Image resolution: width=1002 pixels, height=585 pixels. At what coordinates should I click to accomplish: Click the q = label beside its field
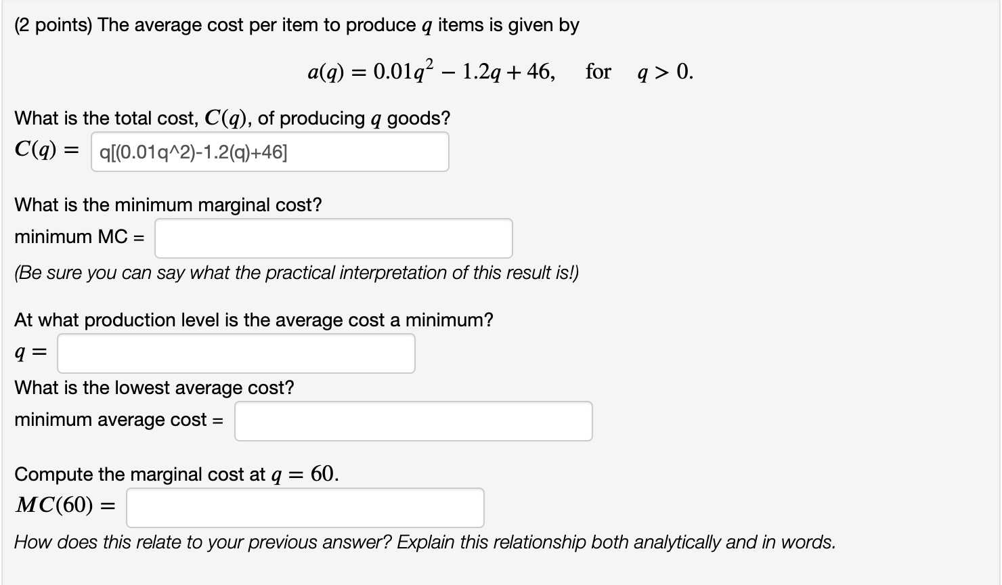(x=29, y=351)
